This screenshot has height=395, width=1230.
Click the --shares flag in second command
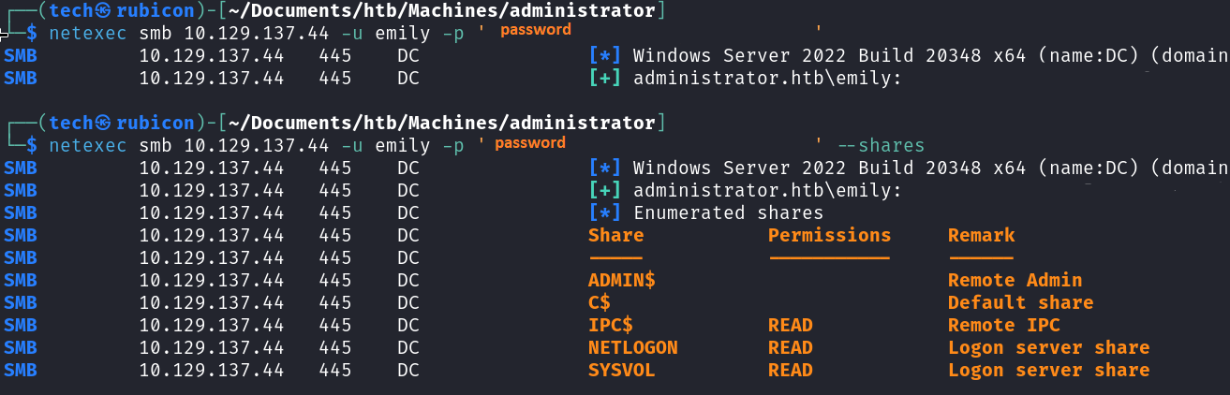tap(880, 146)
